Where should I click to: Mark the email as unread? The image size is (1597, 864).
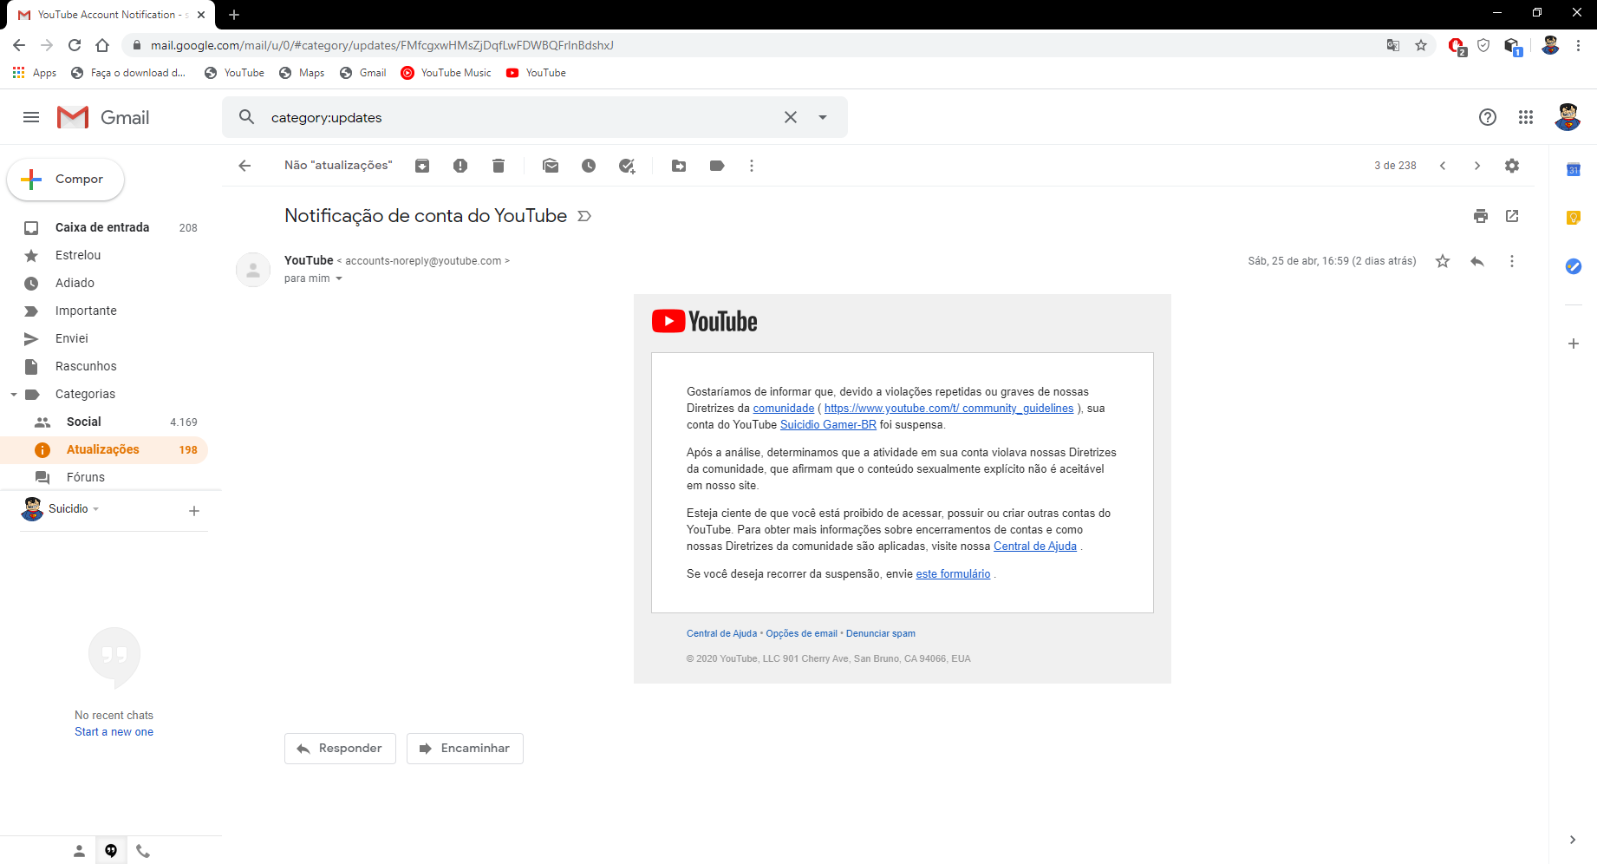coord(551,166)
